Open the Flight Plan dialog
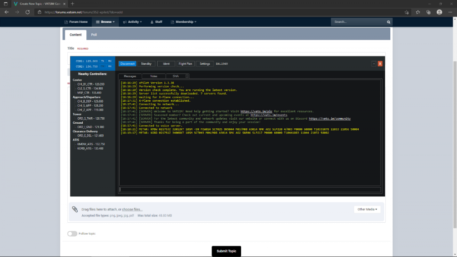The image size is (457, 257). tap(185, 64)
